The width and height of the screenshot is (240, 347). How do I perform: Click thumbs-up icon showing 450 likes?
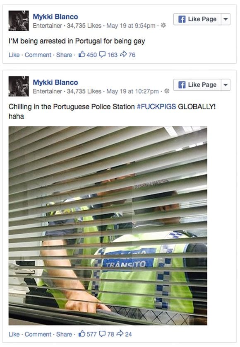(82, 54)
